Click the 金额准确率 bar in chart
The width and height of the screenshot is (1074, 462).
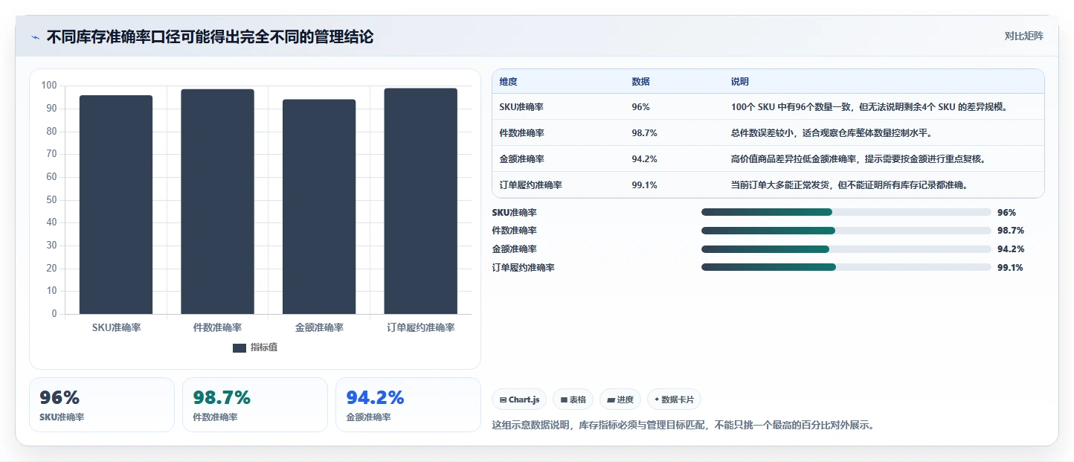[x=319, y=207]
